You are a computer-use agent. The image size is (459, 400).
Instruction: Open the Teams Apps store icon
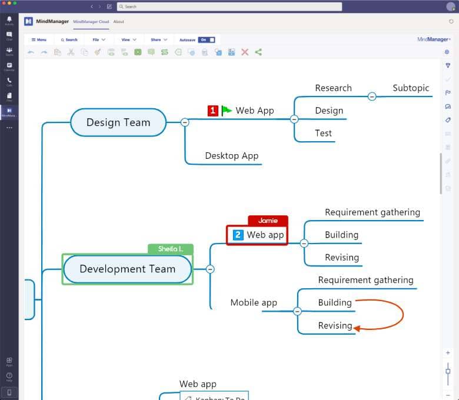point(9,361)
